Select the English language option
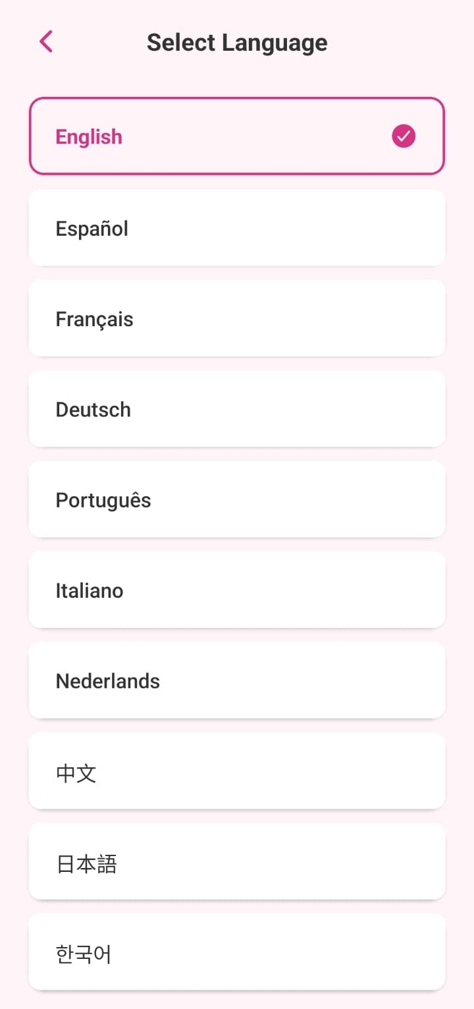 point(237,136)
